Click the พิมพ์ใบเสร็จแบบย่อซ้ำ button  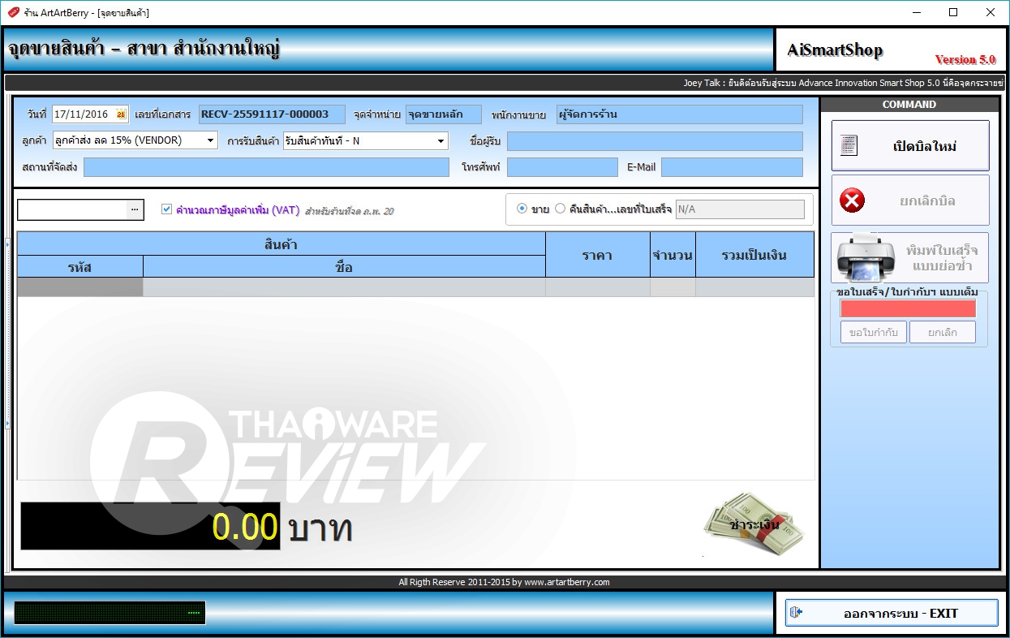(910, 258)
